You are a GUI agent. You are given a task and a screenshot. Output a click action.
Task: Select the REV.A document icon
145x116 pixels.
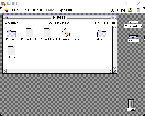(x=11, y=51)
